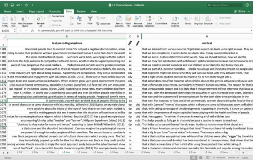Open Connections in the ribbon
The width and height of the screenshot is (253, 163).
coord(56,16)
